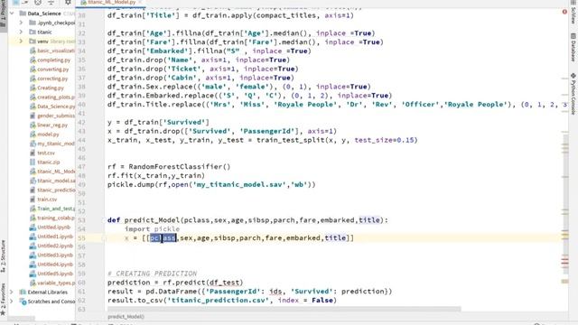
Task: Open Creating.py in the project tree
Action: [x=47, y=88]
